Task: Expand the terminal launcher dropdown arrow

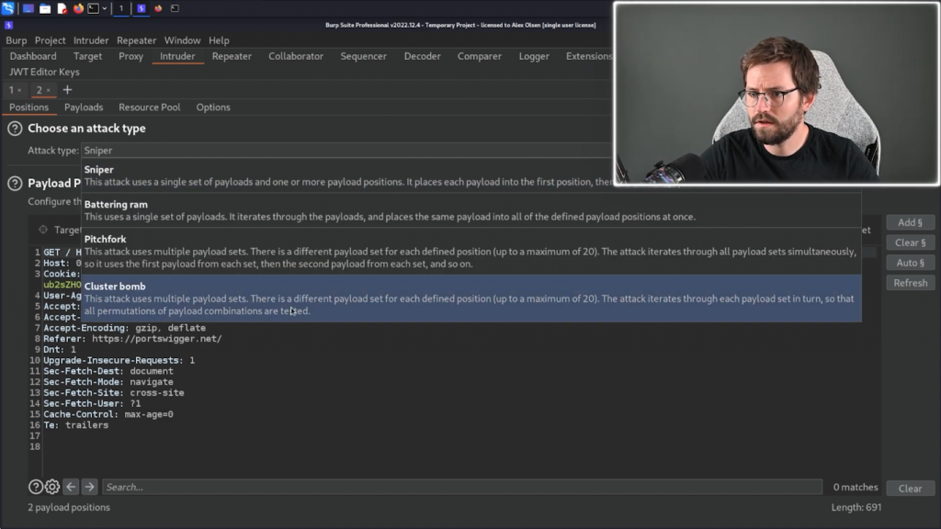Action: pyautogui.click(x=105, y=8)
